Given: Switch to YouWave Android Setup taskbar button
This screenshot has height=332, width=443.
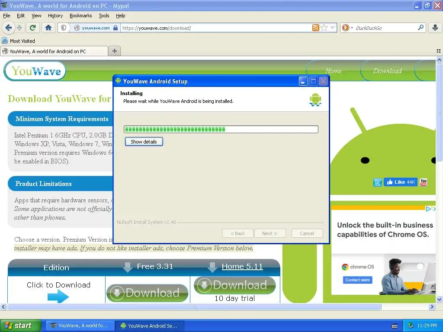Looking at the screenshot, I should click(150, 326).
